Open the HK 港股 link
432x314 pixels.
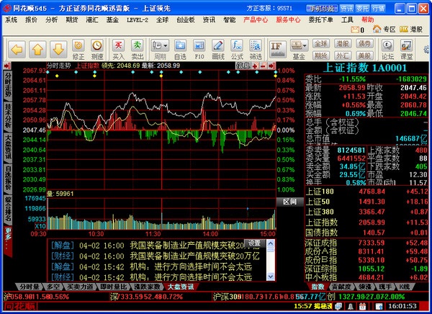click(411, 29)
